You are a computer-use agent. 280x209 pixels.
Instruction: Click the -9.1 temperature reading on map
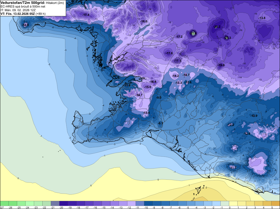click(x=160, y=123)
